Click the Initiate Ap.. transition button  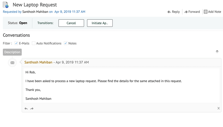pyautogui.click(x=100, y=23)
